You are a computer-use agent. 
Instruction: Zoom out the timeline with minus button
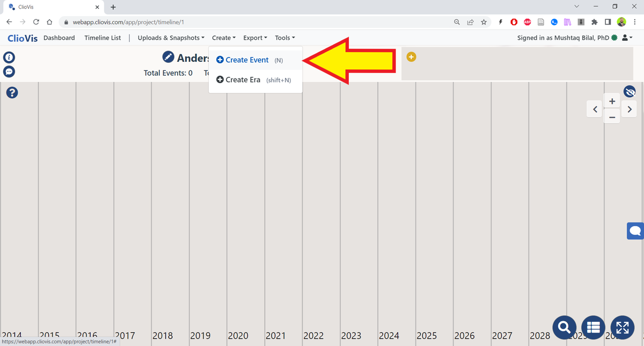(612, 117)
